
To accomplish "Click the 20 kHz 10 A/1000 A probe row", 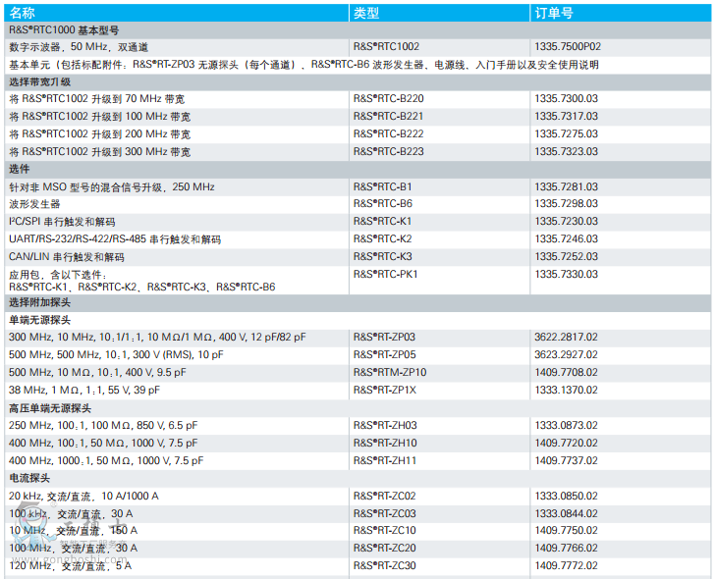I will [357, 497].
